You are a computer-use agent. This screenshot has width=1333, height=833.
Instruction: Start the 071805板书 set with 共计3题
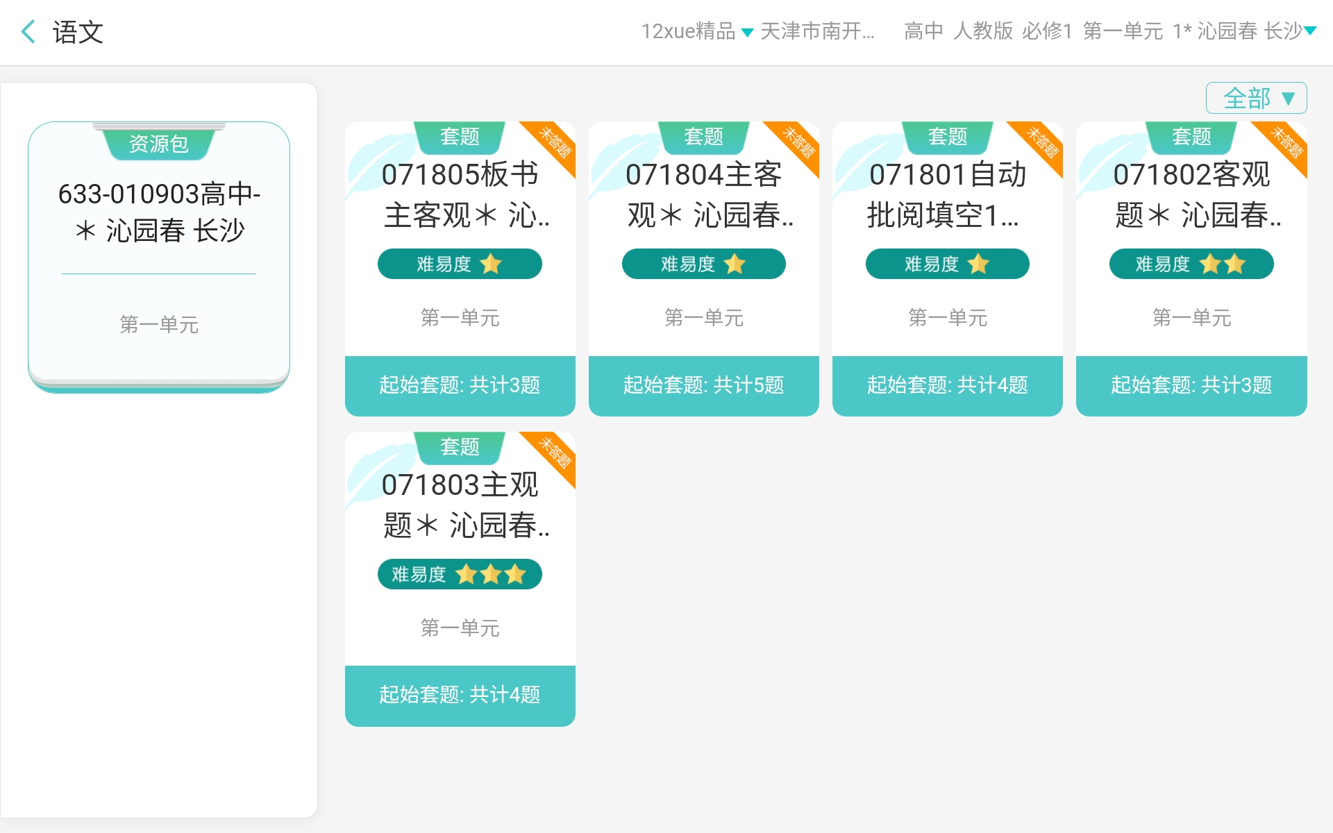pyautogui.click(x=460, y=385)
